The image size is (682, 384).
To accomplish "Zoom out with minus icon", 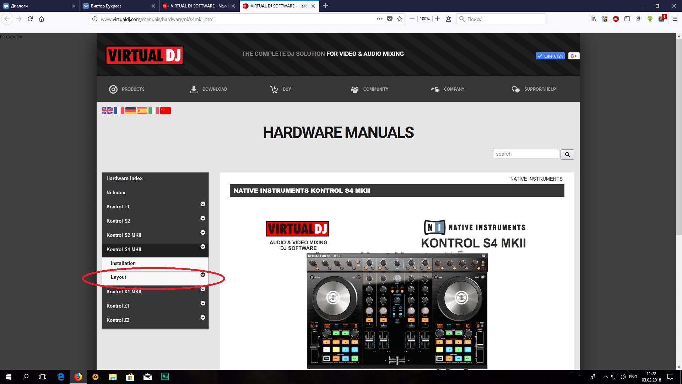I will point(412,19).
